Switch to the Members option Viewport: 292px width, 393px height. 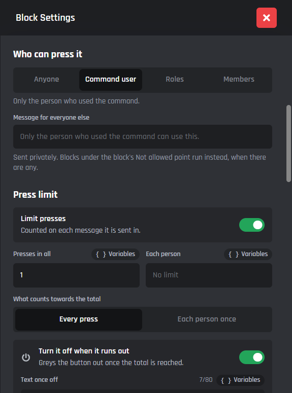(239, 80)
